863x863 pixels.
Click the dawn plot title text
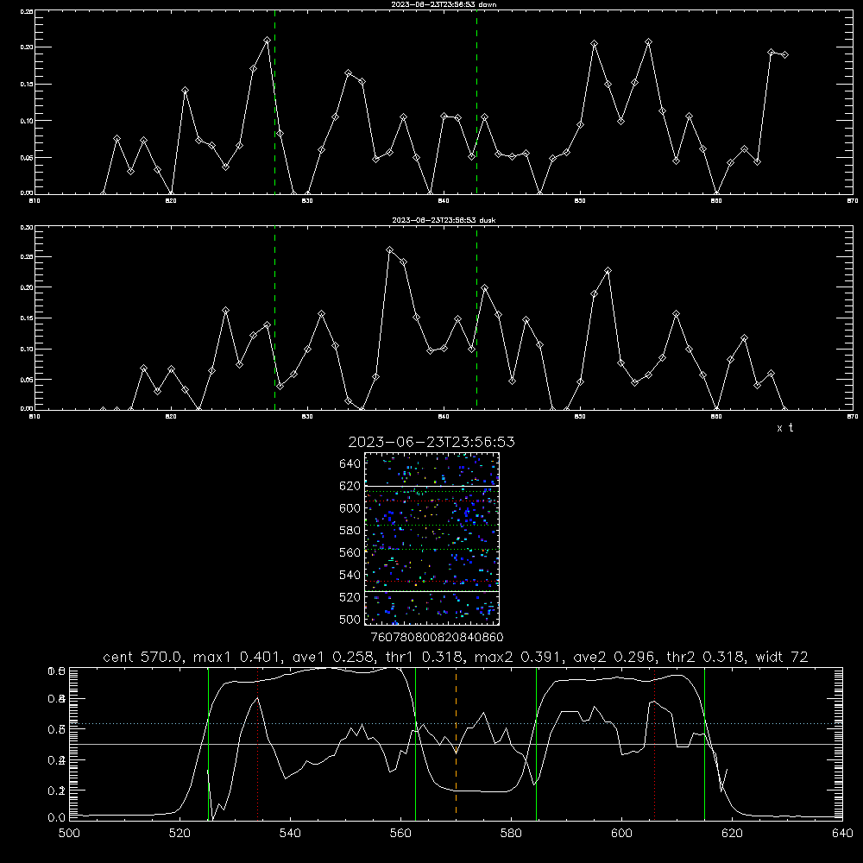tap(444, 4)
